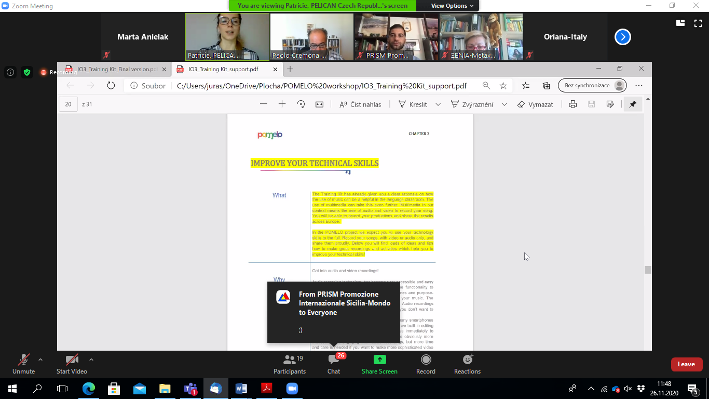Toggle the pin toolbar icon
This screenshot has height=399, width=709.
(633, 104)
